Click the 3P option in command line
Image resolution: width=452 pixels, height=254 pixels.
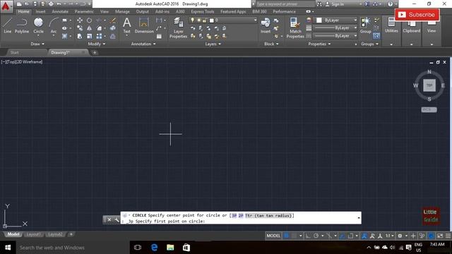[234, 215]
